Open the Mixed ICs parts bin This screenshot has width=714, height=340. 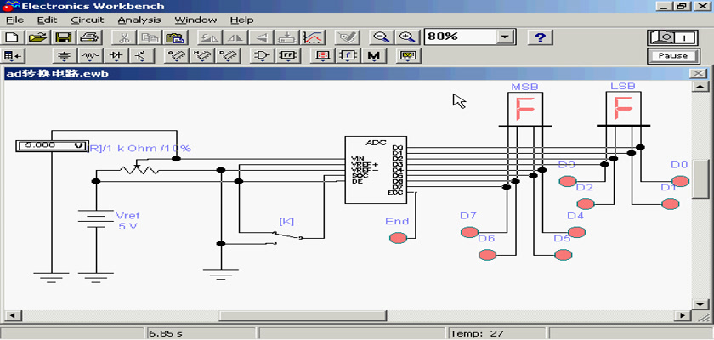point(201,56)
